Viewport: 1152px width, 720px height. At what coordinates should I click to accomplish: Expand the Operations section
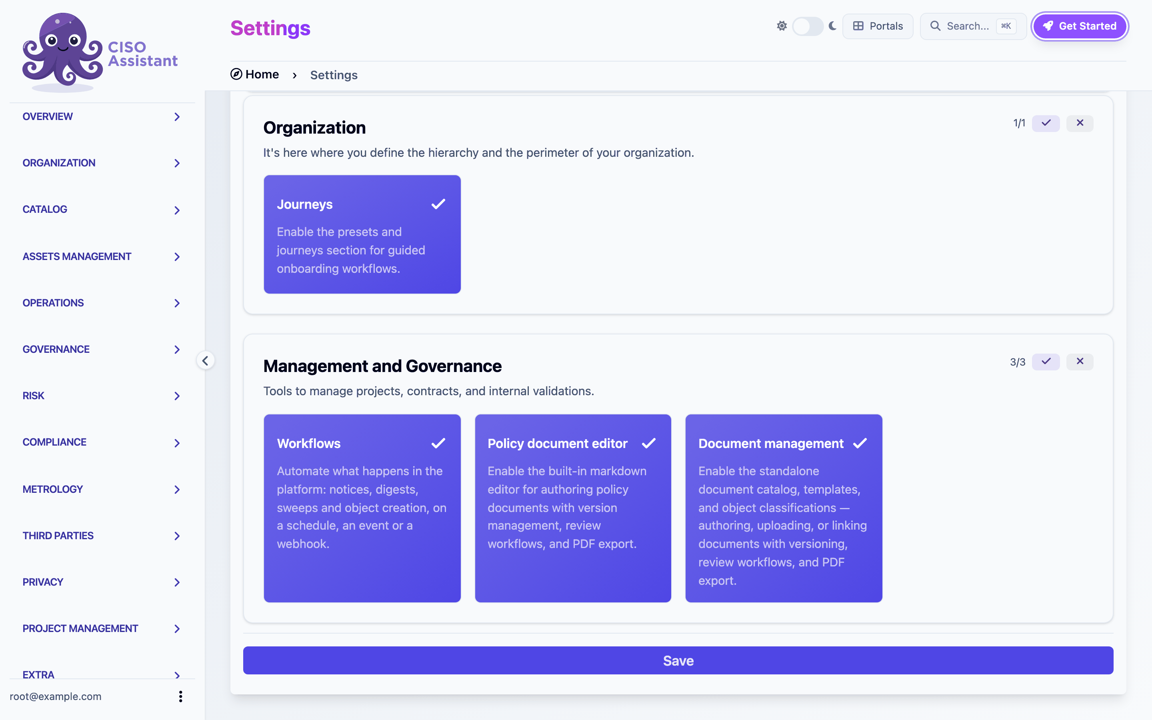[102, 303]
